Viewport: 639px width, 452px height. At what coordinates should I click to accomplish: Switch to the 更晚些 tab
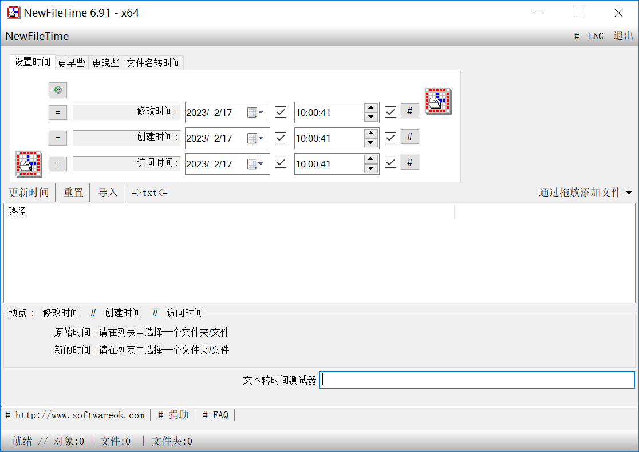(105, 63)
